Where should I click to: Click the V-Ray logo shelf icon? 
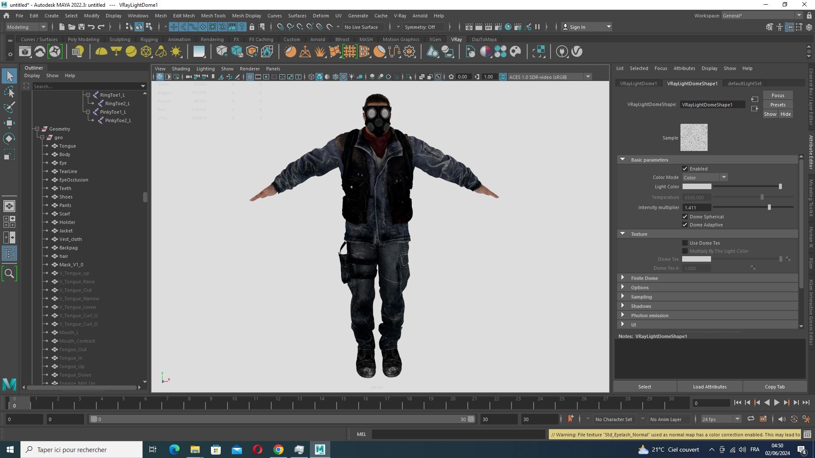point(577,52)
